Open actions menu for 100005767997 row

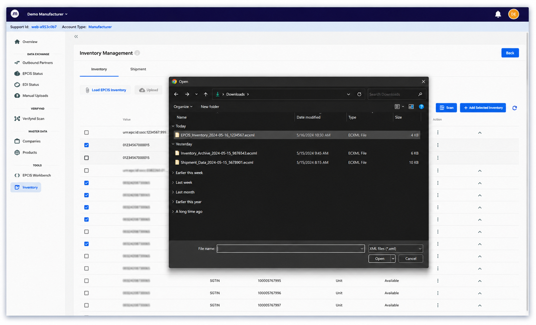[x=438, y=305]
